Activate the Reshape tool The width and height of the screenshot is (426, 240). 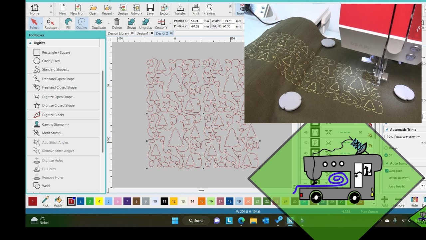pos(51,24)
